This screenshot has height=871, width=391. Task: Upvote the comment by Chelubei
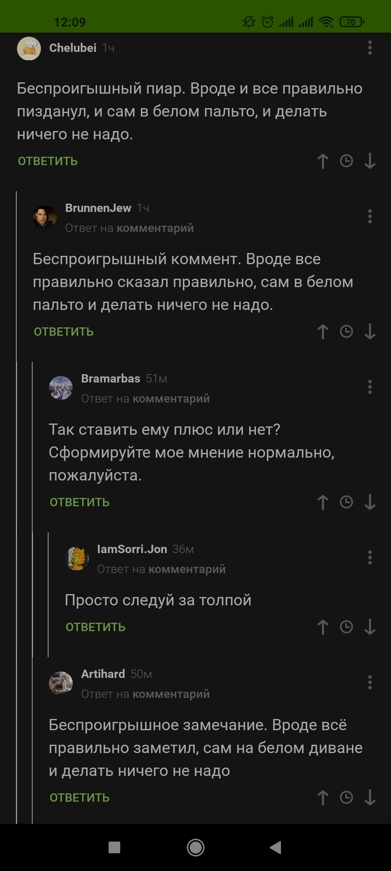323,161
